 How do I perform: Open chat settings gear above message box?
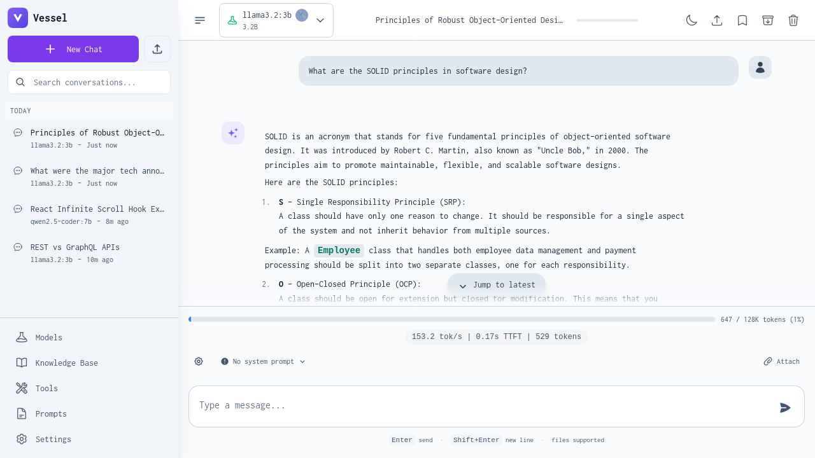point(199,361)
